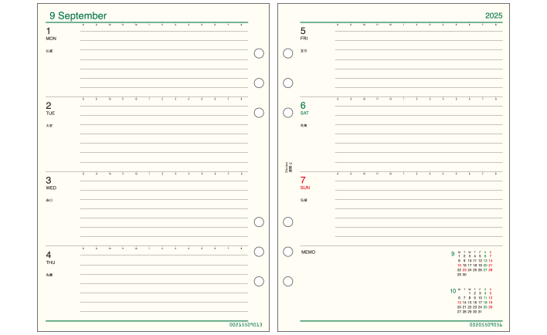Select product code 00215509013

(x=246, y=324)
